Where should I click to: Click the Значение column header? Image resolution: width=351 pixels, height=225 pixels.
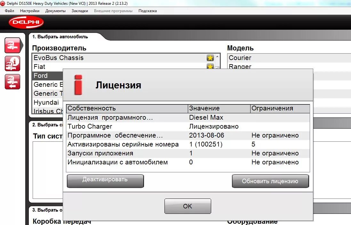pos(219,109)
